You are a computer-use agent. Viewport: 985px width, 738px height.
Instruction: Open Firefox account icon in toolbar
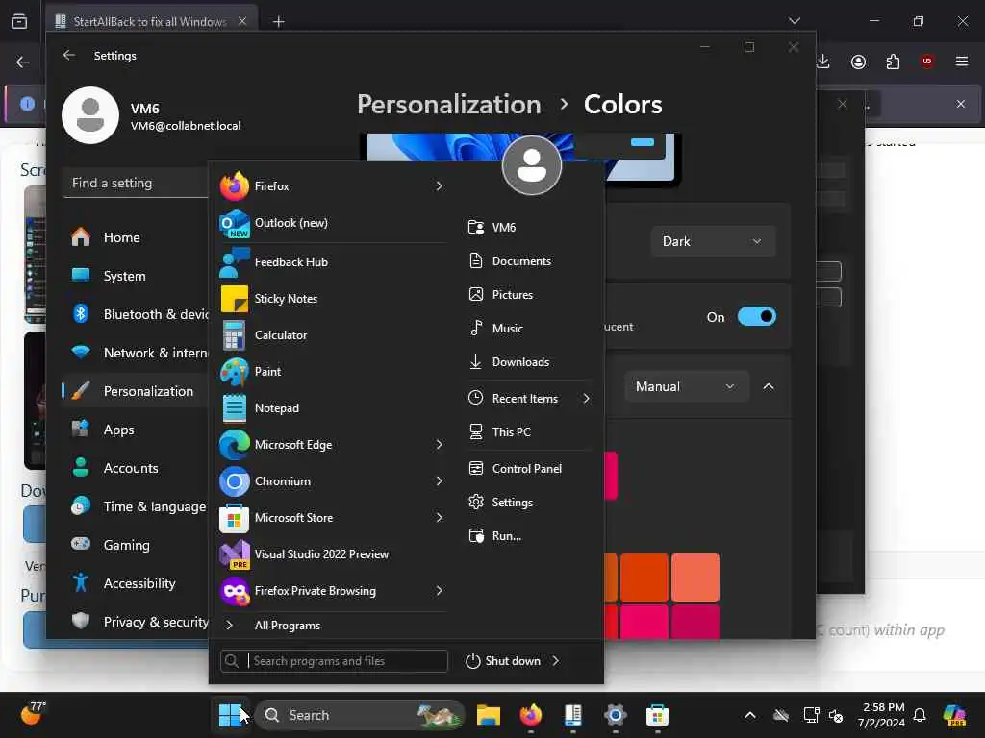858,61
